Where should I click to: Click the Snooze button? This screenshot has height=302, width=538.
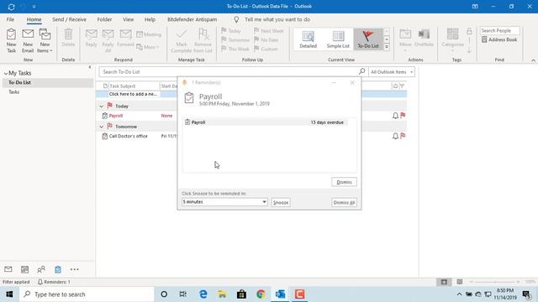click(281, 202)
